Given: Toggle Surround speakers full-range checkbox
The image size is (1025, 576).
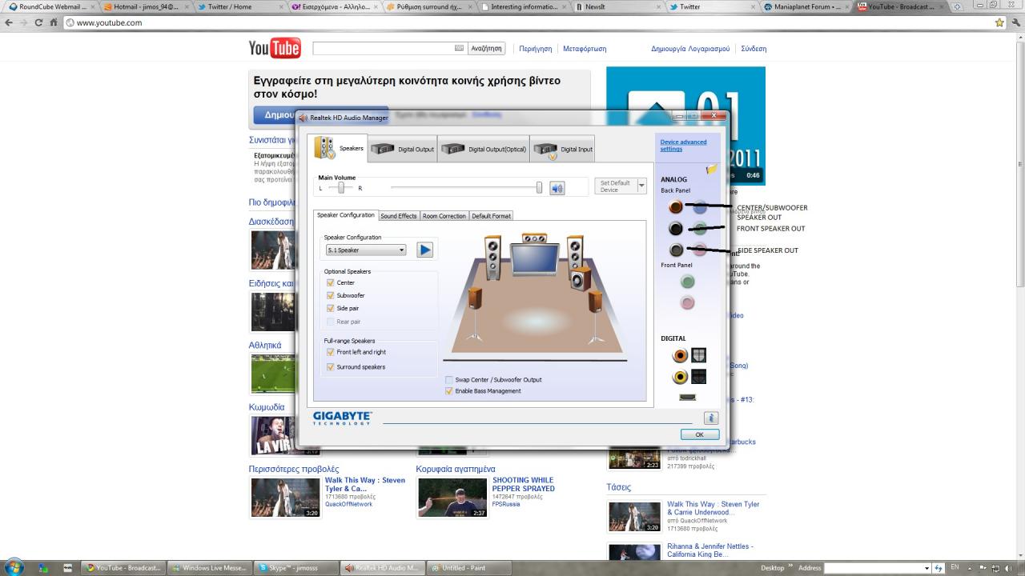Looking at the screenshot, I should (330, 367).
